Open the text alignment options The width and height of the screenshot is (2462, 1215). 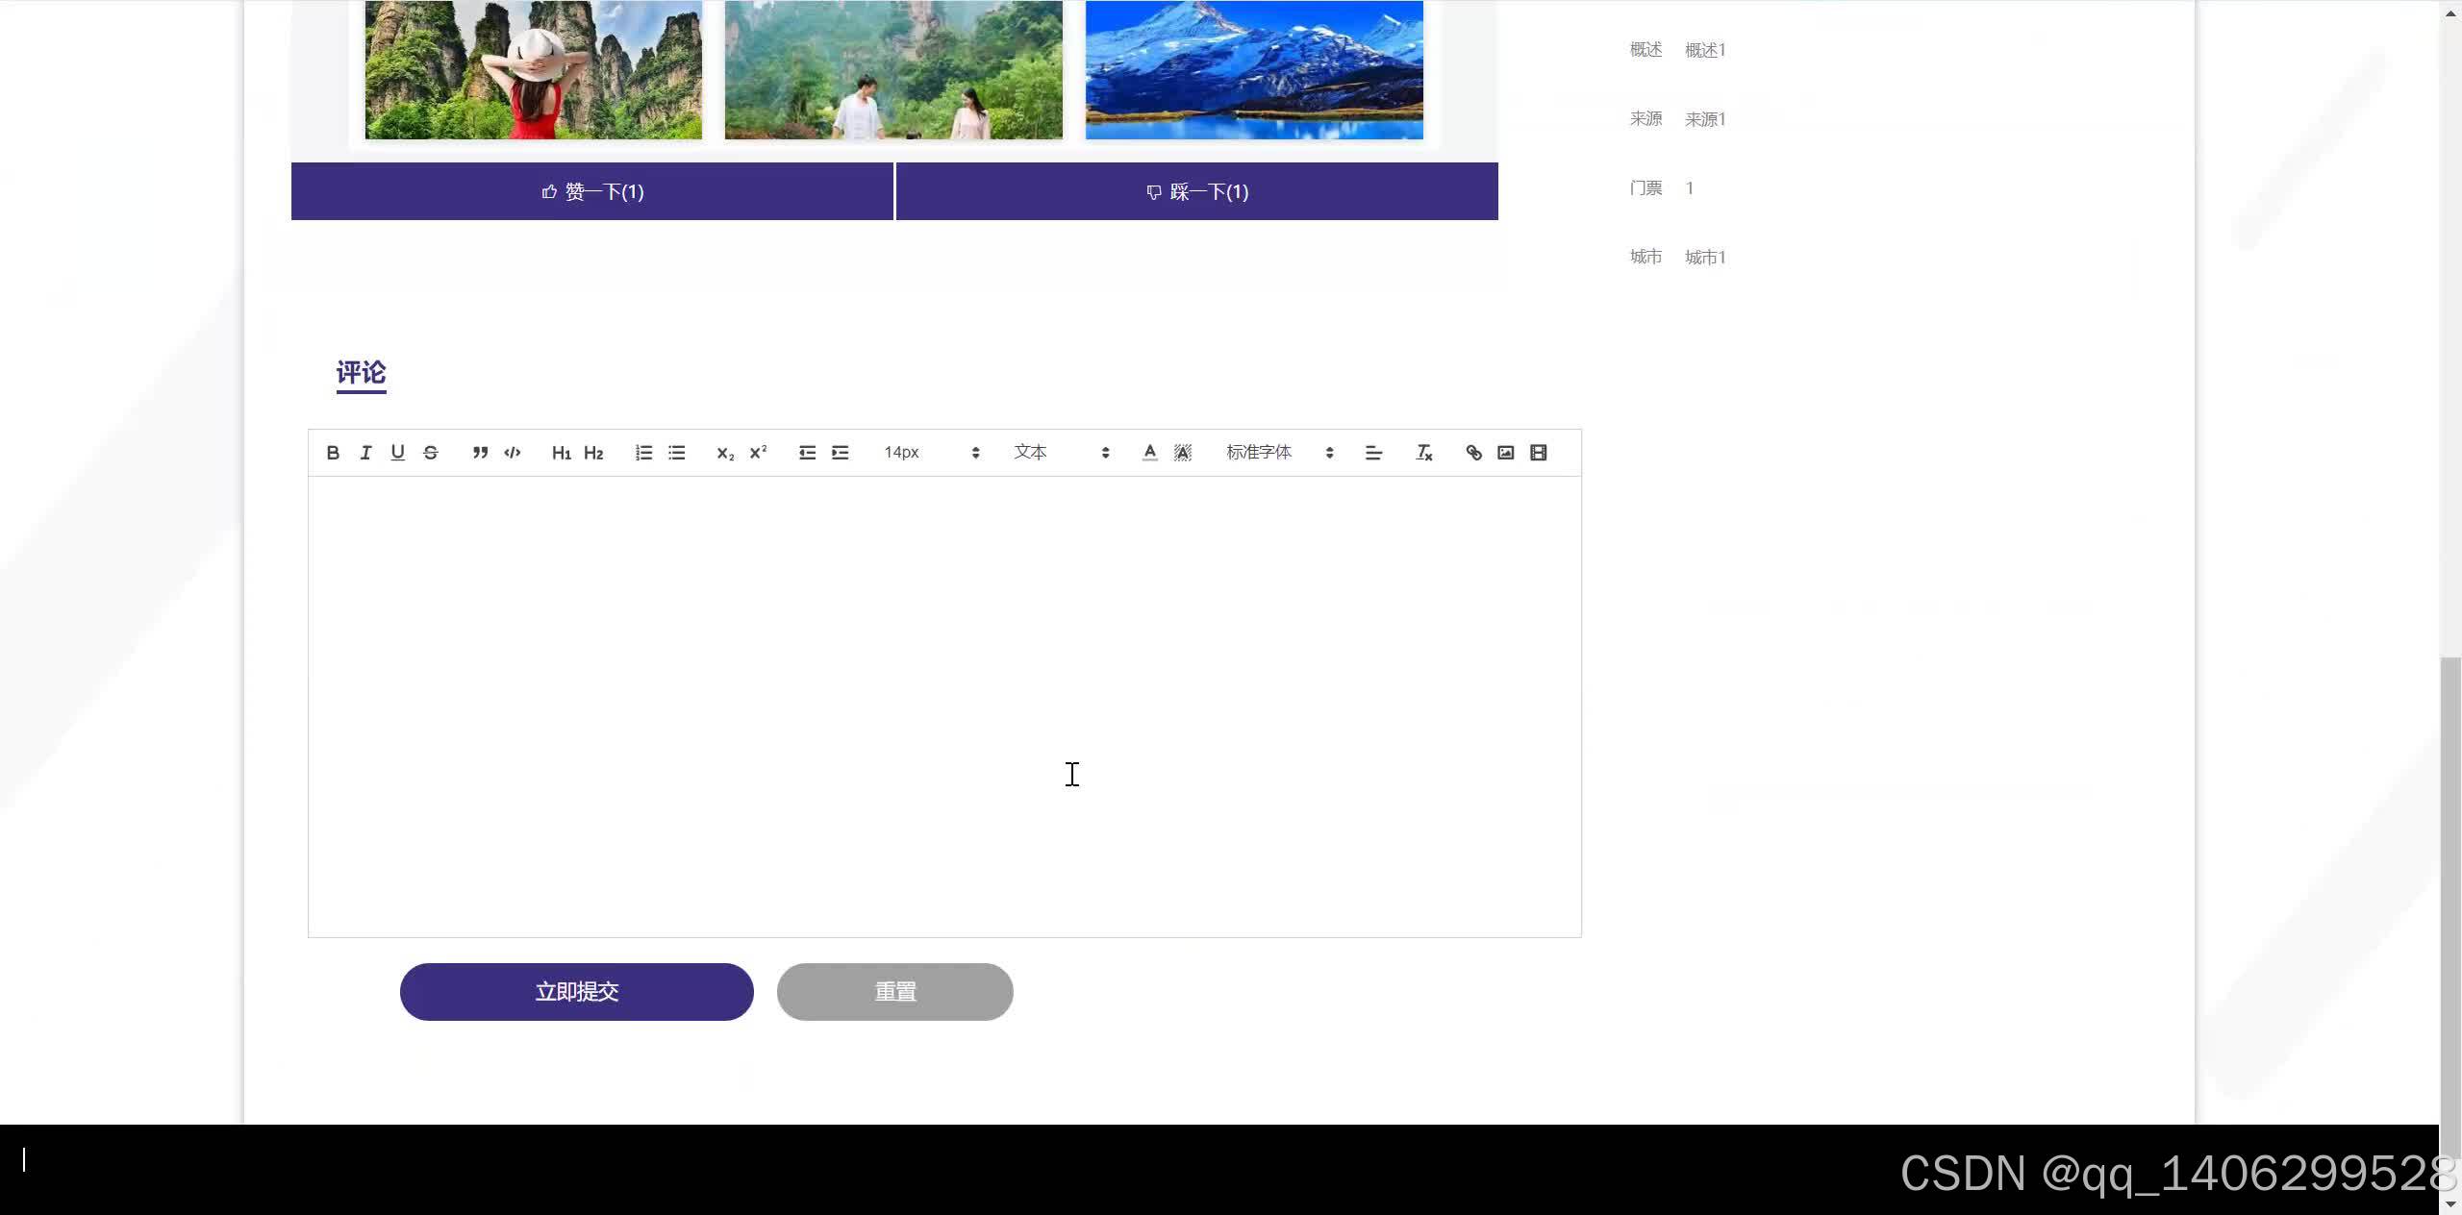(x=1374, y=453)
